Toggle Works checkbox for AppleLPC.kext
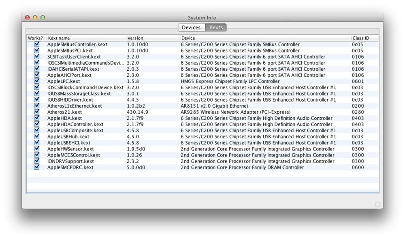Image resolution: width=405 pixels, height=239 pixels. 37,81
